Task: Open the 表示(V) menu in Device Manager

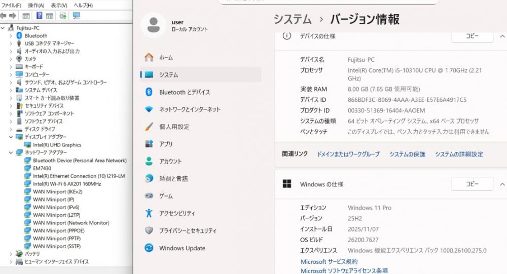Action: [59, 5]
